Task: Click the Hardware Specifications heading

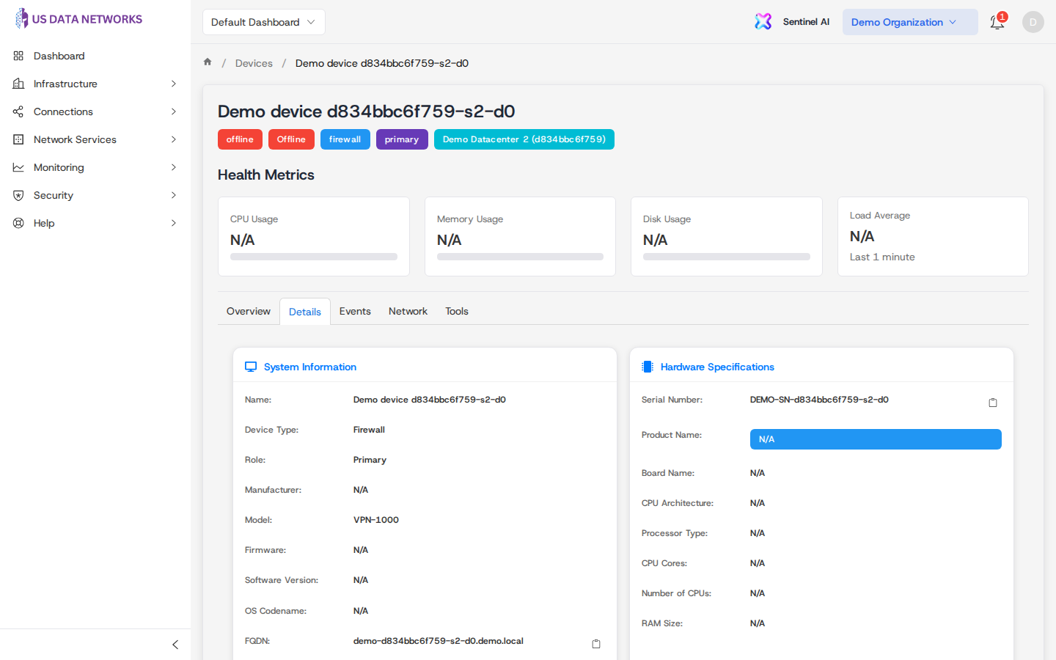Action: click(x=717, y=367)
